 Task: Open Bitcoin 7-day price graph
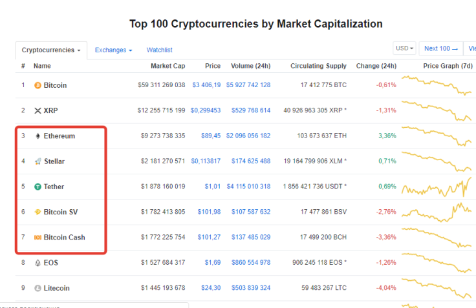(437, 85)
